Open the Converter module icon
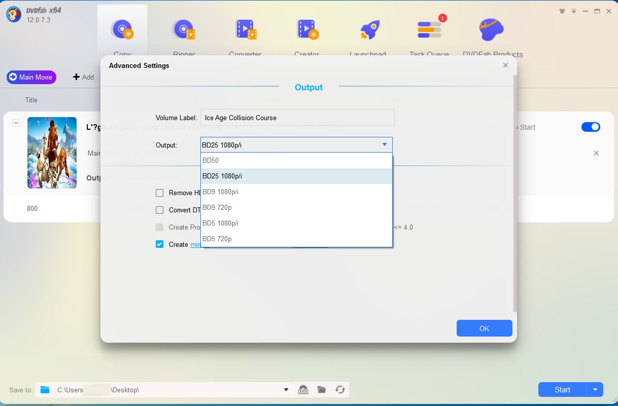The image size is (618, 406). (x=246, y=29)
